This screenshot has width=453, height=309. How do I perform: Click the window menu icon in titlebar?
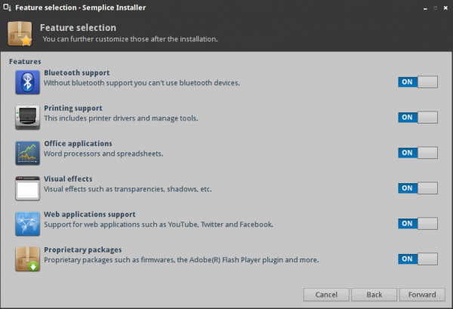tap(7, 8)
